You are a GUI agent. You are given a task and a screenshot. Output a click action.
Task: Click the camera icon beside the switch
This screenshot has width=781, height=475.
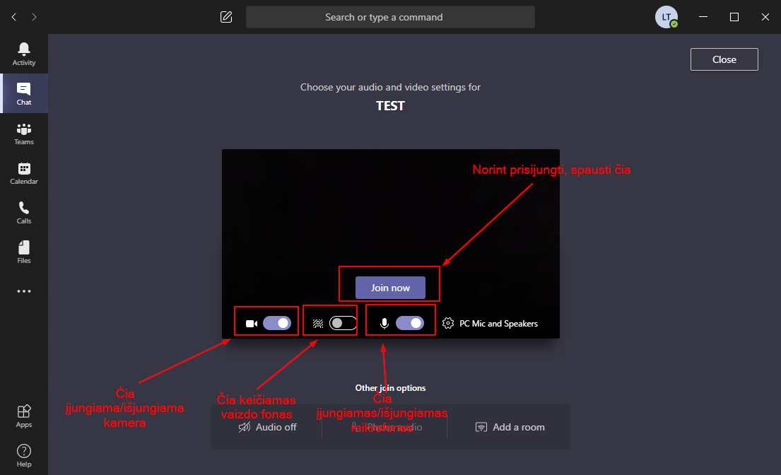[x=252, y=324]
